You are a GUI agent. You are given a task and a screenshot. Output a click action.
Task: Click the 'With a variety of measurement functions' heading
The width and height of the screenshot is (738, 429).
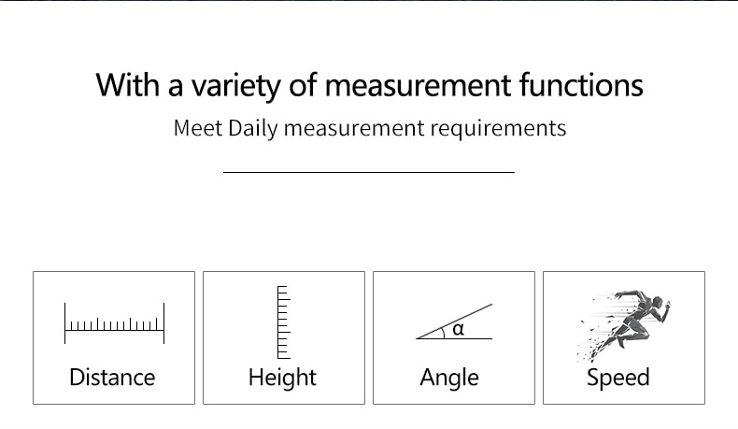click(370, 86)
